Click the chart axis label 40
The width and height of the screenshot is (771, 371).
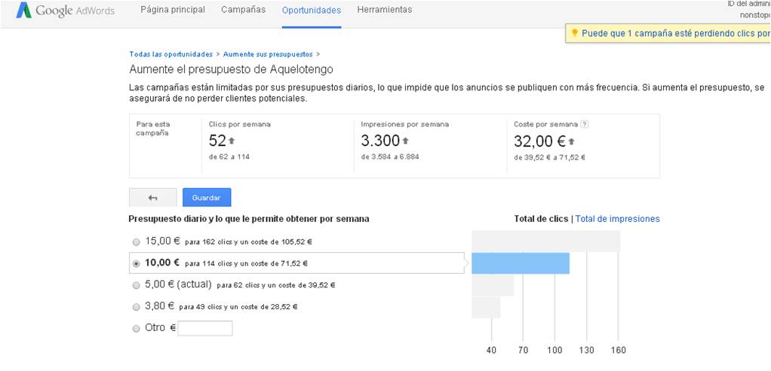(x=491, y=351)
